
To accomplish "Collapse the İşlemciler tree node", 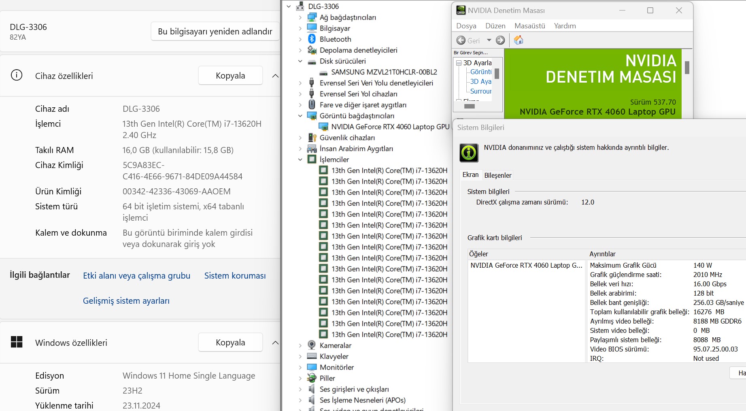I will [x=300, y=160].
